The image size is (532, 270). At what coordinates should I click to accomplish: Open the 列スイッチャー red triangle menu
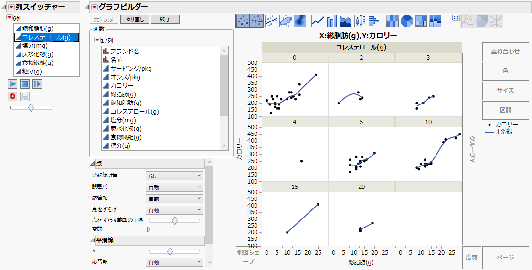point(11,7)
